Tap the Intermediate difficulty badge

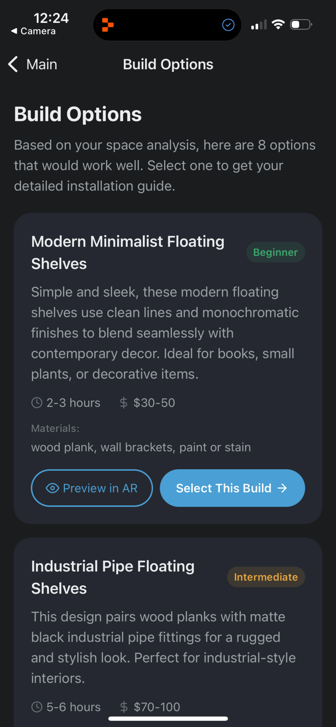pos(266,577)
